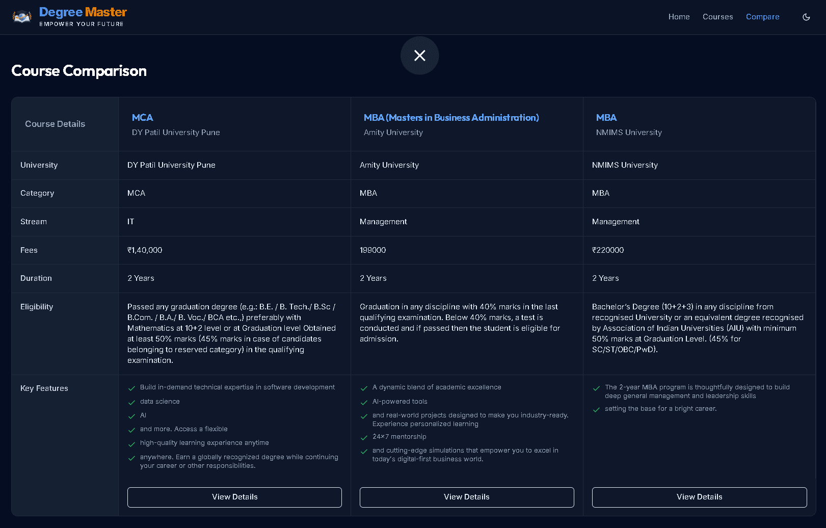826x528 pixels.
Task: Open MBA (Masters in Business Administration) title
Action: pos(451,118)
